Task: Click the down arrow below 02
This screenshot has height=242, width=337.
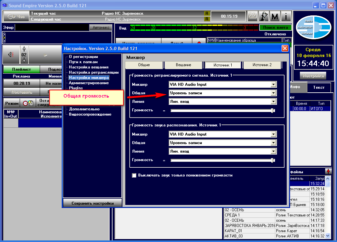Action: click(24, 60)
